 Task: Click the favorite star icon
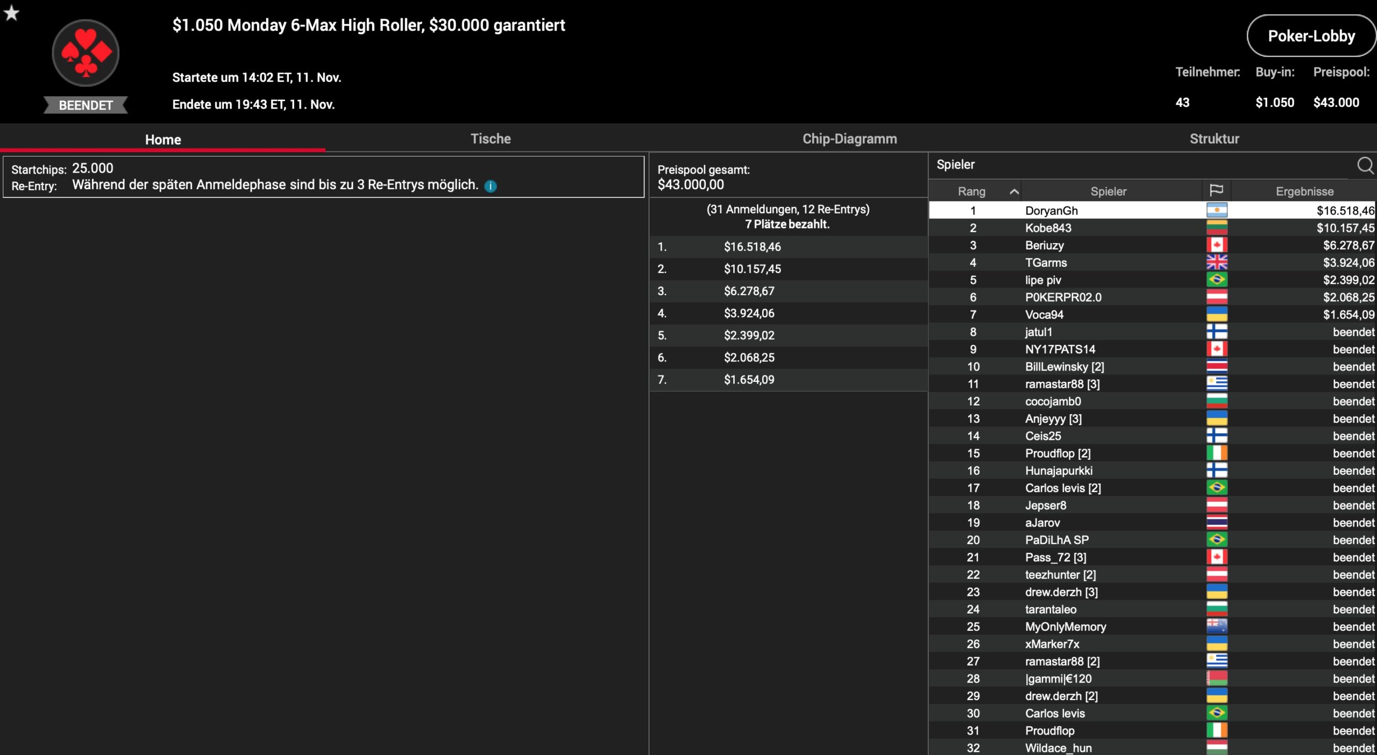tap(11, 13)
